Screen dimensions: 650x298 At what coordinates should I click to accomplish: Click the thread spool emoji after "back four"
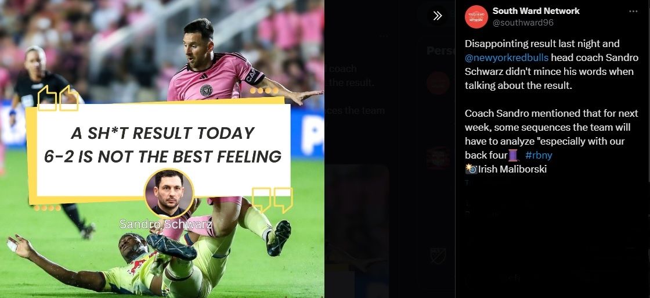[x=514, y=155]
